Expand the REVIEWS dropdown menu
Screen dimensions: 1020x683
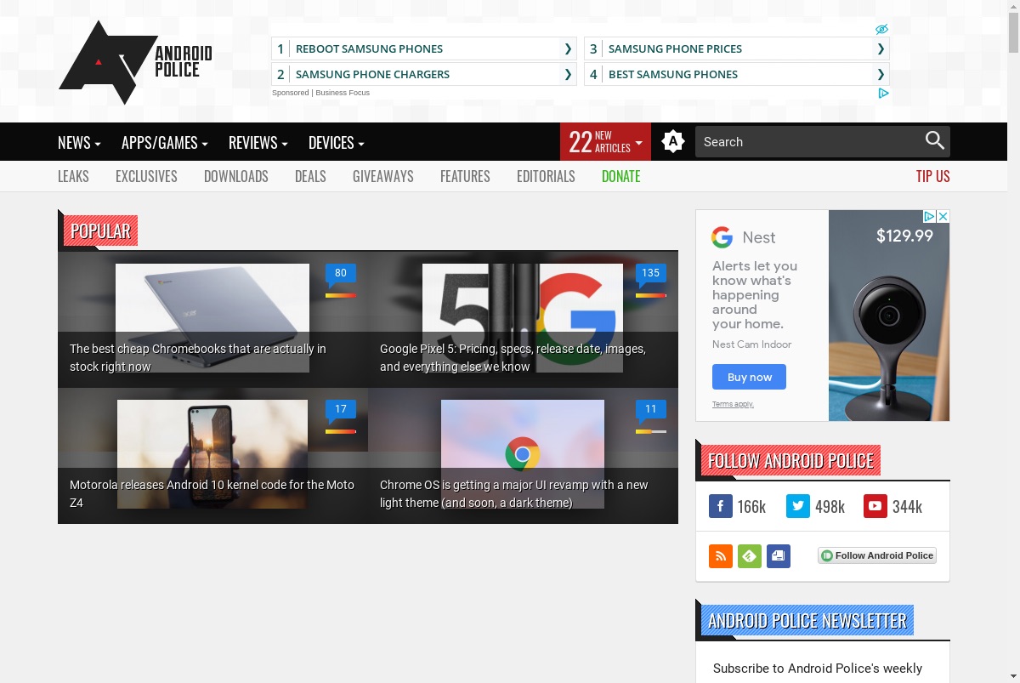point(258,143)
